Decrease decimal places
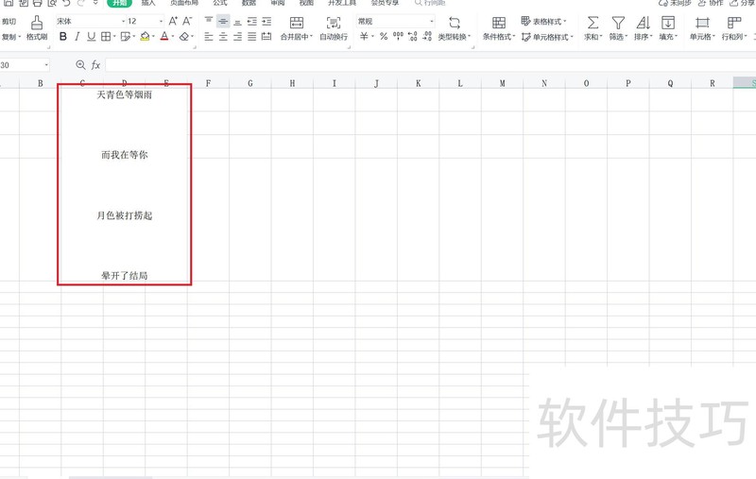 click(427, 37)
